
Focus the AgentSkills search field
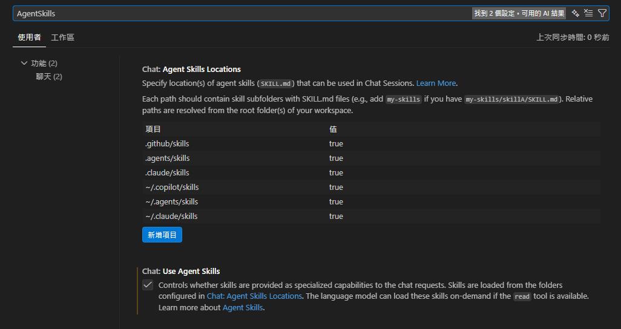(x=242, y=13)
